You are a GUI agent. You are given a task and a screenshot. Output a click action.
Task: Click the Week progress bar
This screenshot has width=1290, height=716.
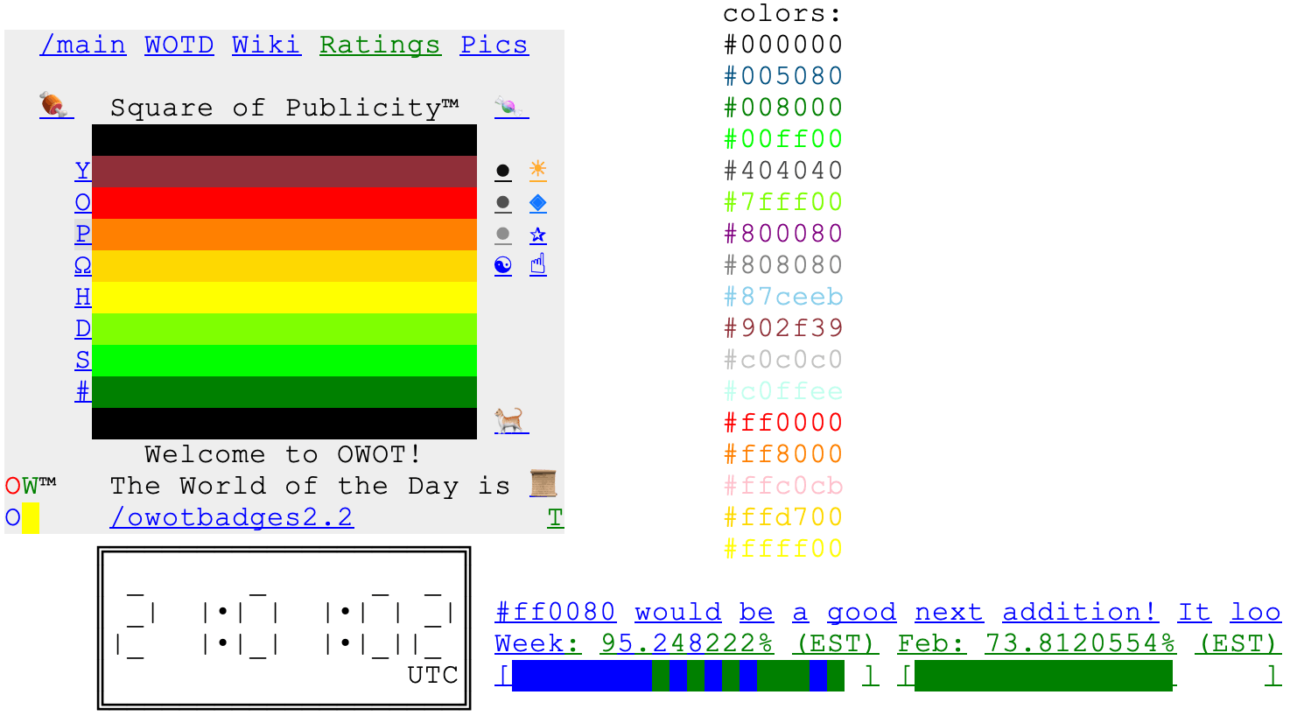(677, 676)
